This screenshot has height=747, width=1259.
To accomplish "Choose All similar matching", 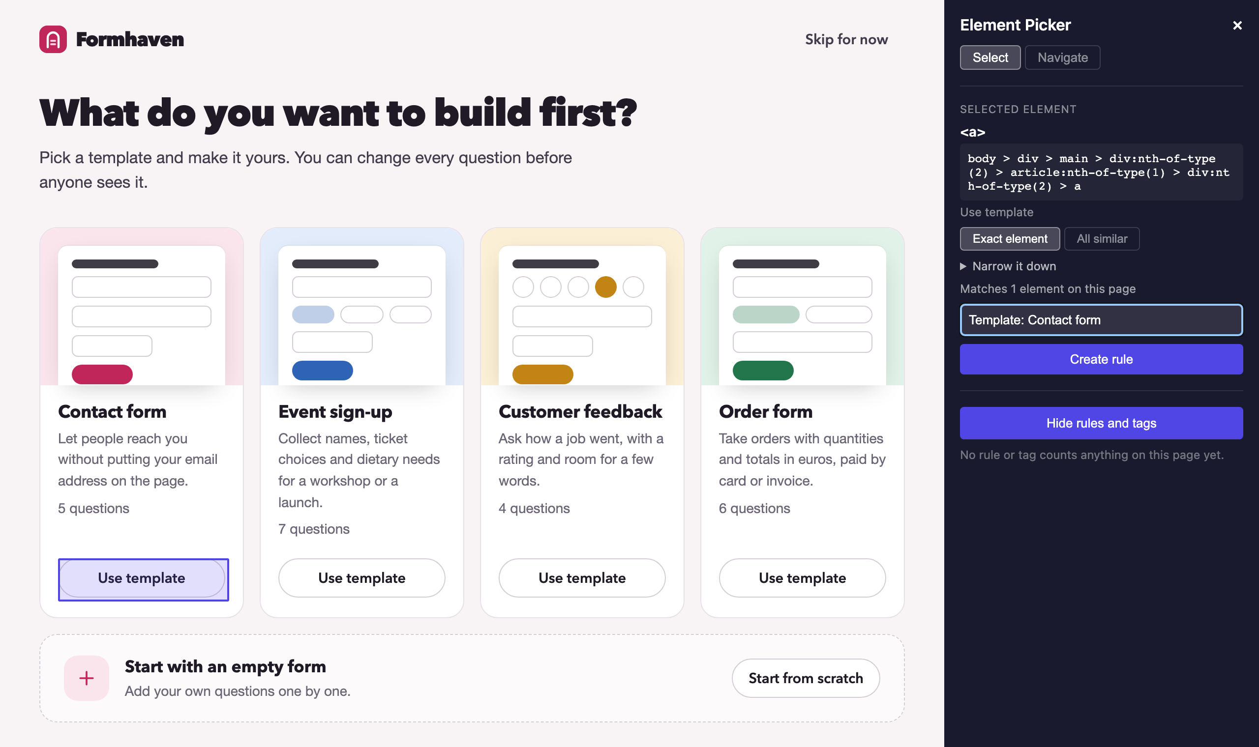I will (x=1102, y=238).
